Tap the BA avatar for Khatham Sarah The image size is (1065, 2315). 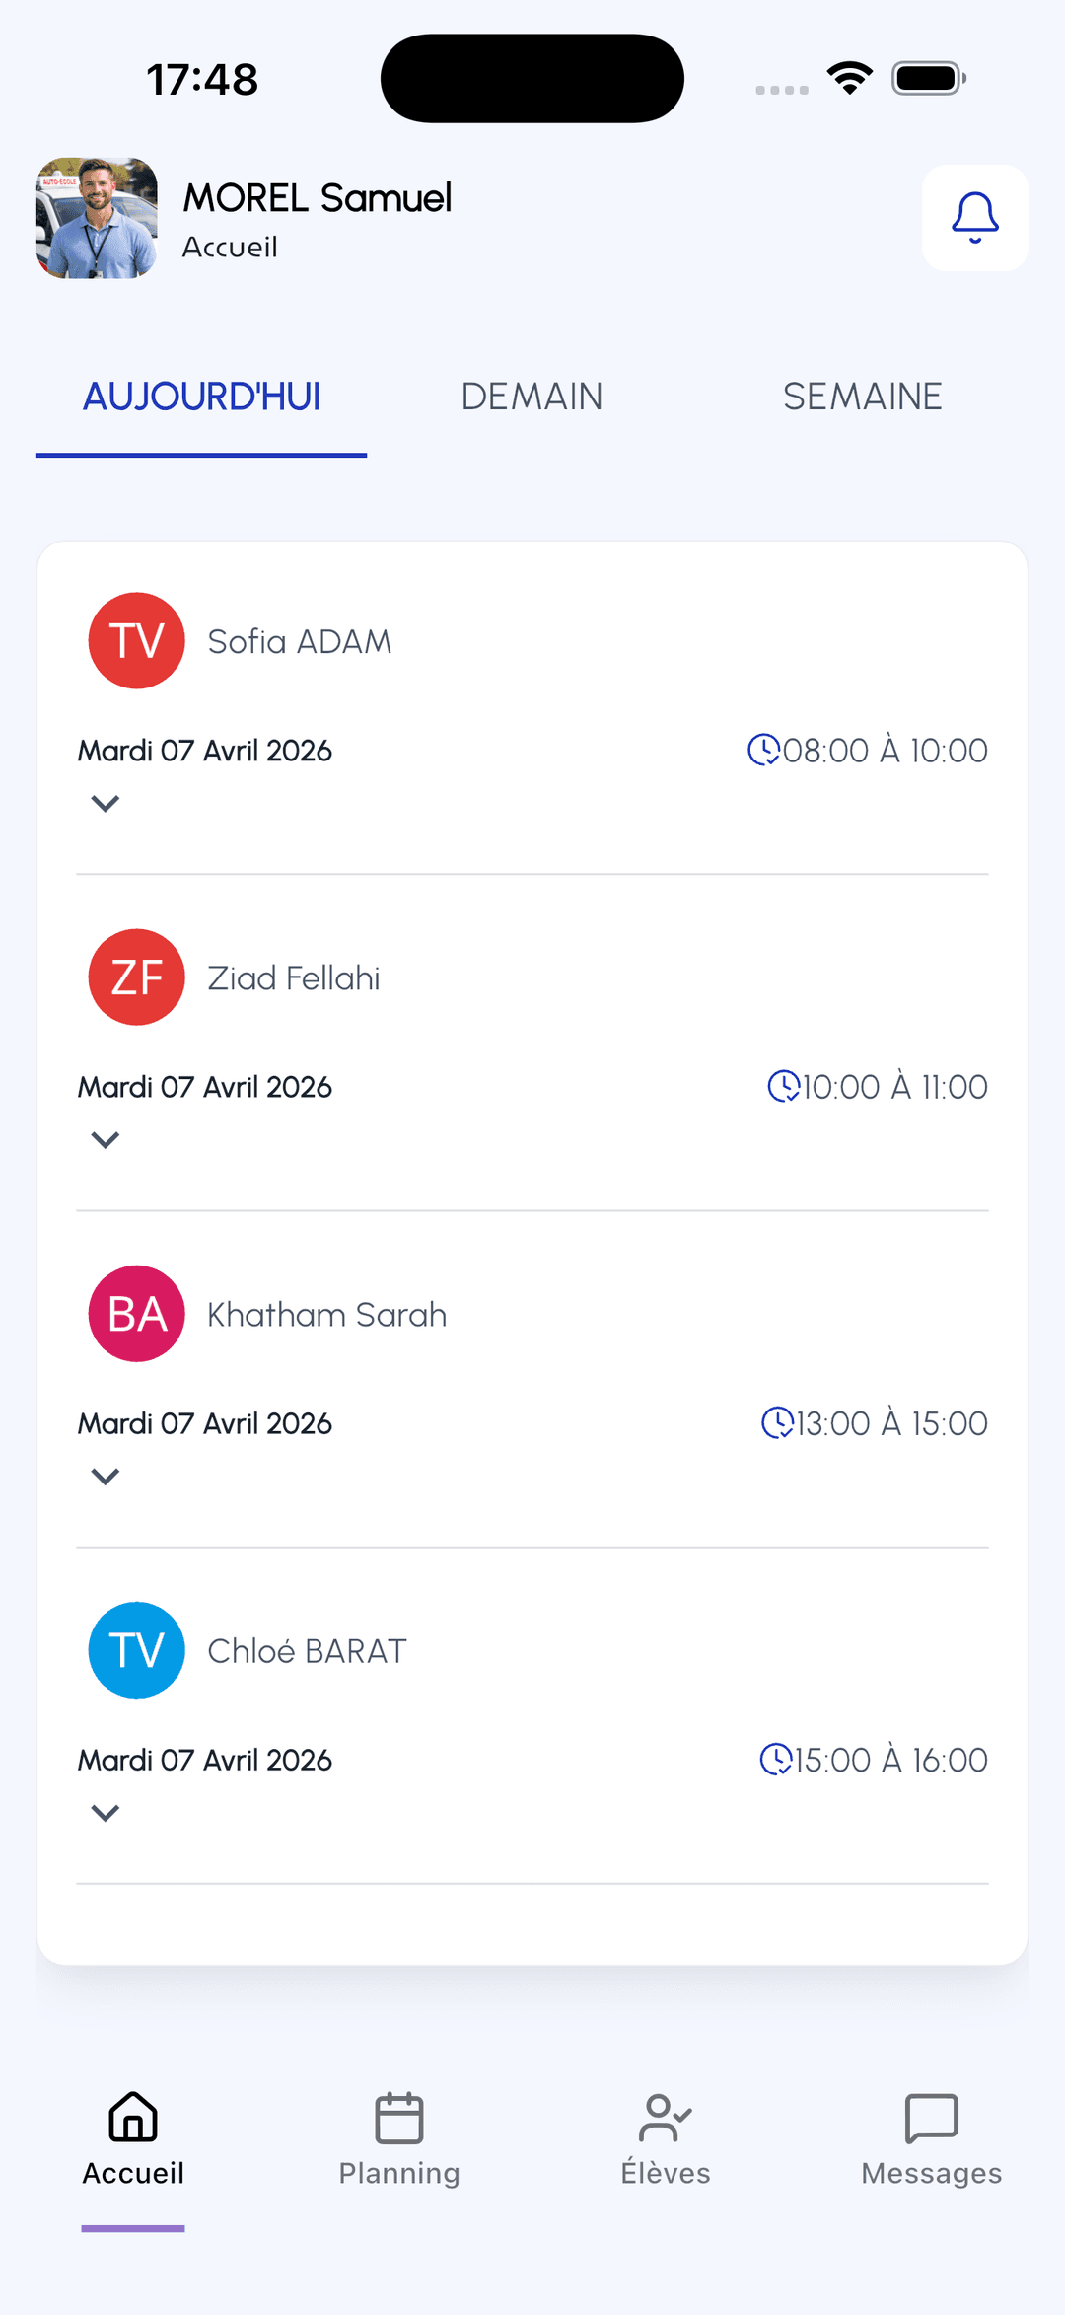137,1314
